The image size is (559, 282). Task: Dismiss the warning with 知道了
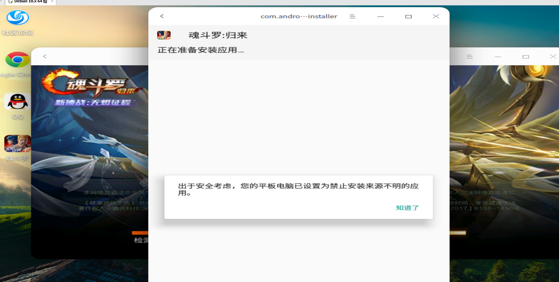pos(407,208)
